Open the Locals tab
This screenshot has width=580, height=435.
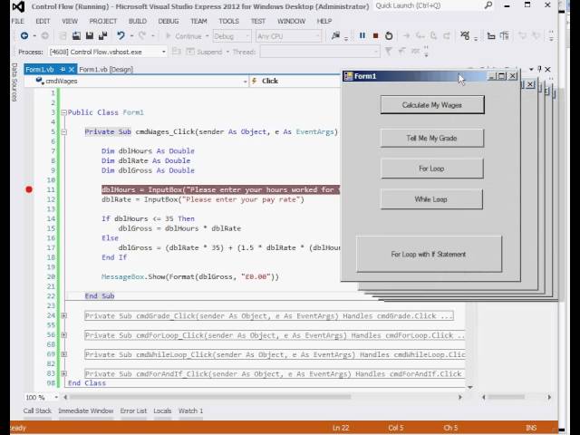(x=162, y=411)
